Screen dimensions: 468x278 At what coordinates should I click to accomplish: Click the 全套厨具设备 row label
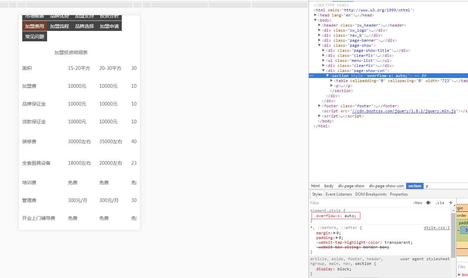(36, 163)
